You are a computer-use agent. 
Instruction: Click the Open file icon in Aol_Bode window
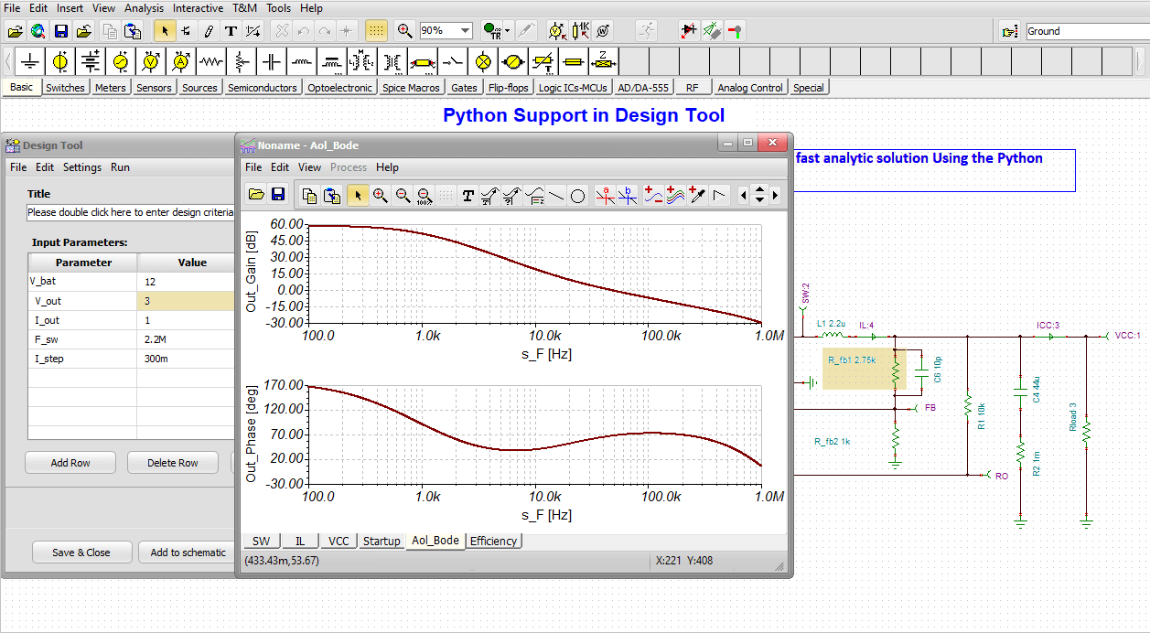256,194
